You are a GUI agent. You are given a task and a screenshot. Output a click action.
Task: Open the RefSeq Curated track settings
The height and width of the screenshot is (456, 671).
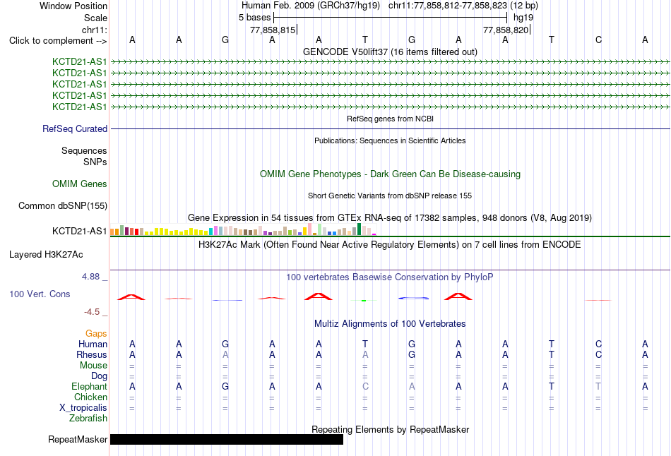(75, 128)
